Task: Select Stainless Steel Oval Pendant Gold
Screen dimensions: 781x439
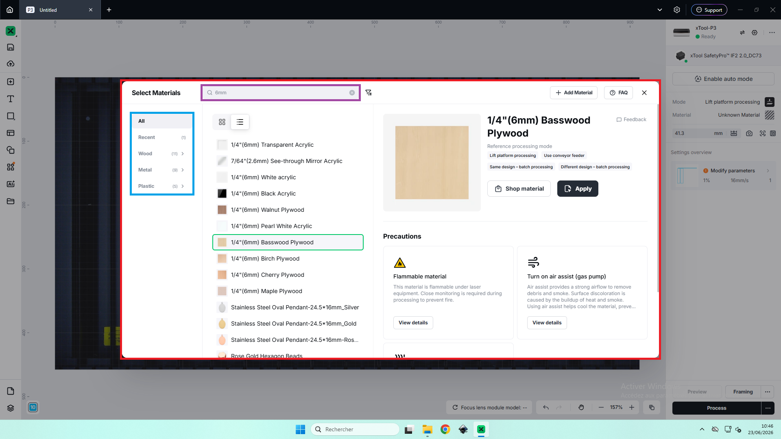Action: pyautogui.click(x=288, y=324)
